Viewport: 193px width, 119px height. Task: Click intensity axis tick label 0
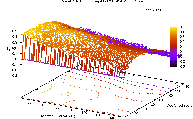[16, 59]
